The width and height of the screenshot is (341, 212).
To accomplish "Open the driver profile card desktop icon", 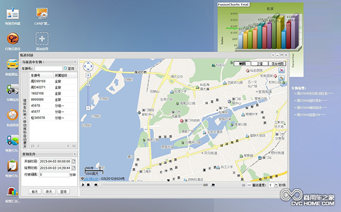I will click(x=13, y=14).
